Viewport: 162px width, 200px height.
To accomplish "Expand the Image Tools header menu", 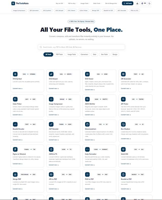I will (x=85, y=4).
